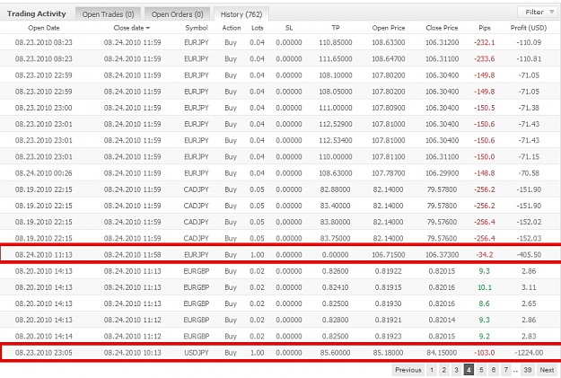Click TP value 85.60000
The height and width of the screenshot is (378, 561).
point(335,353)
